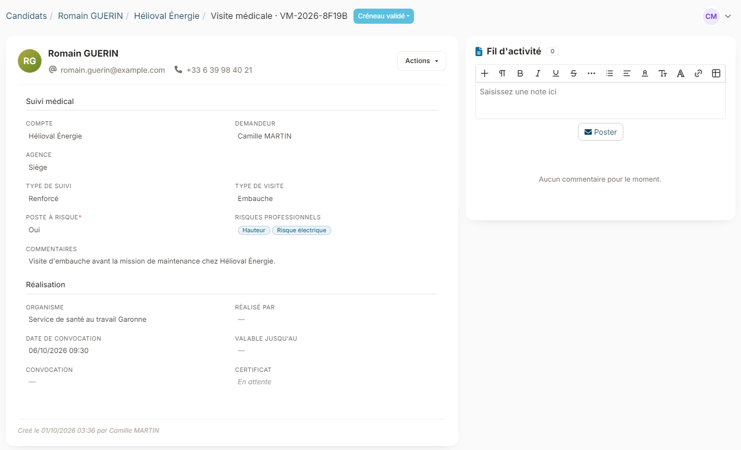Click the CM user avatar
Screen dimensions: 741x450
[x=711, y=16]
